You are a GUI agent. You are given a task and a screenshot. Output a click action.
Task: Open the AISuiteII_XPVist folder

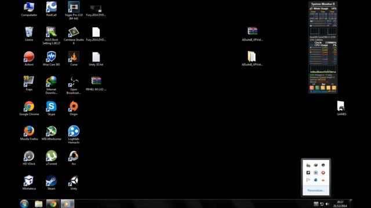252,58
